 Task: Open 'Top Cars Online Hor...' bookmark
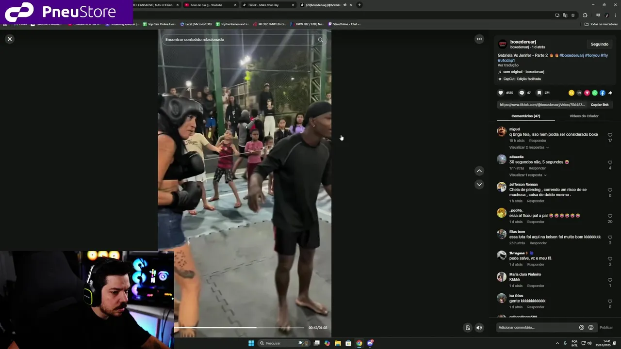[159, 24]
